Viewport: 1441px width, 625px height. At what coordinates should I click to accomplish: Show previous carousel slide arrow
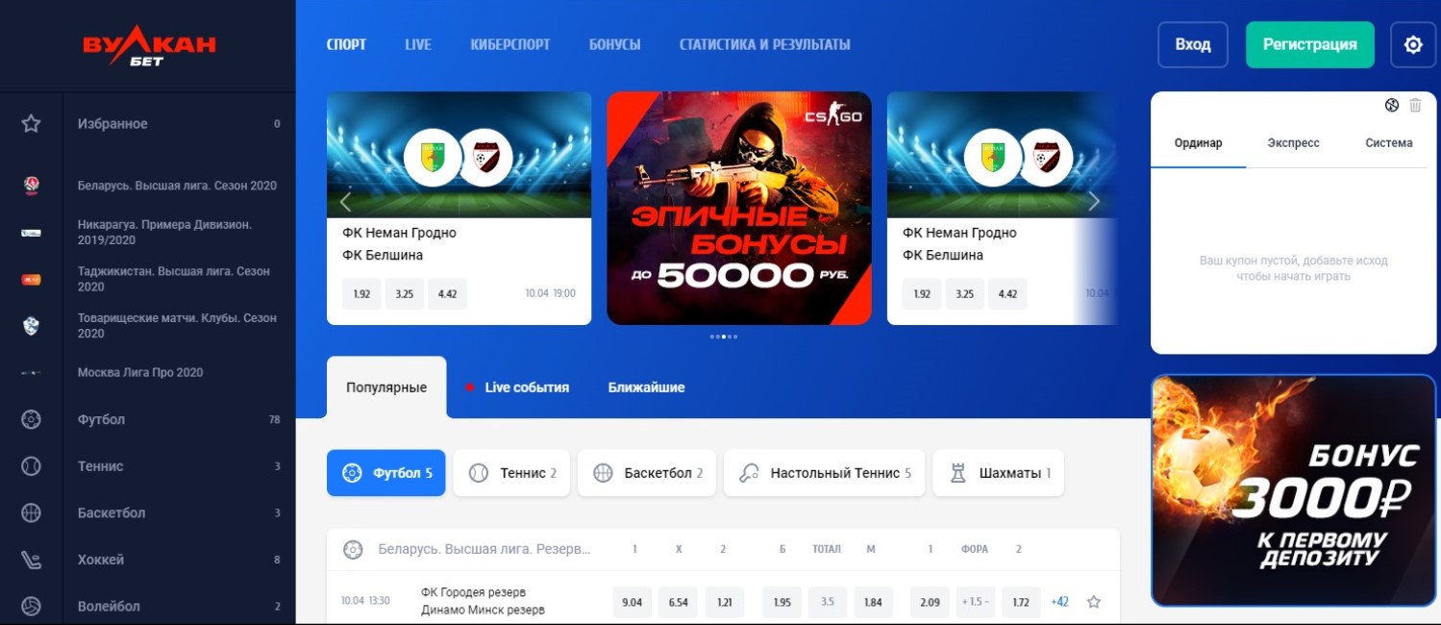(x=346, y=201)
